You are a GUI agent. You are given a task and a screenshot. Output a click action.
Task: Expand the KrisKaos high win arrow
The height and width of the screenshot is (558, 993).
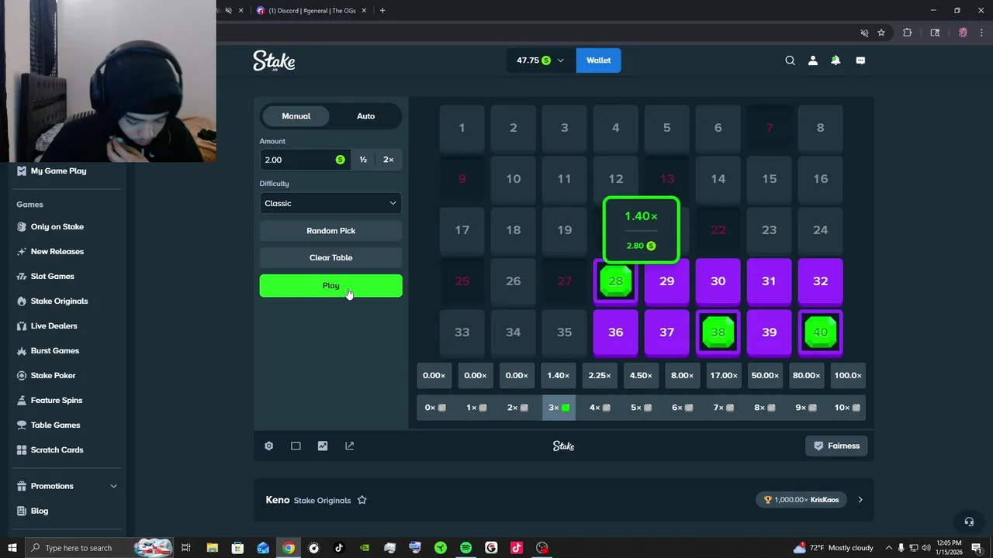coord(860,500)
